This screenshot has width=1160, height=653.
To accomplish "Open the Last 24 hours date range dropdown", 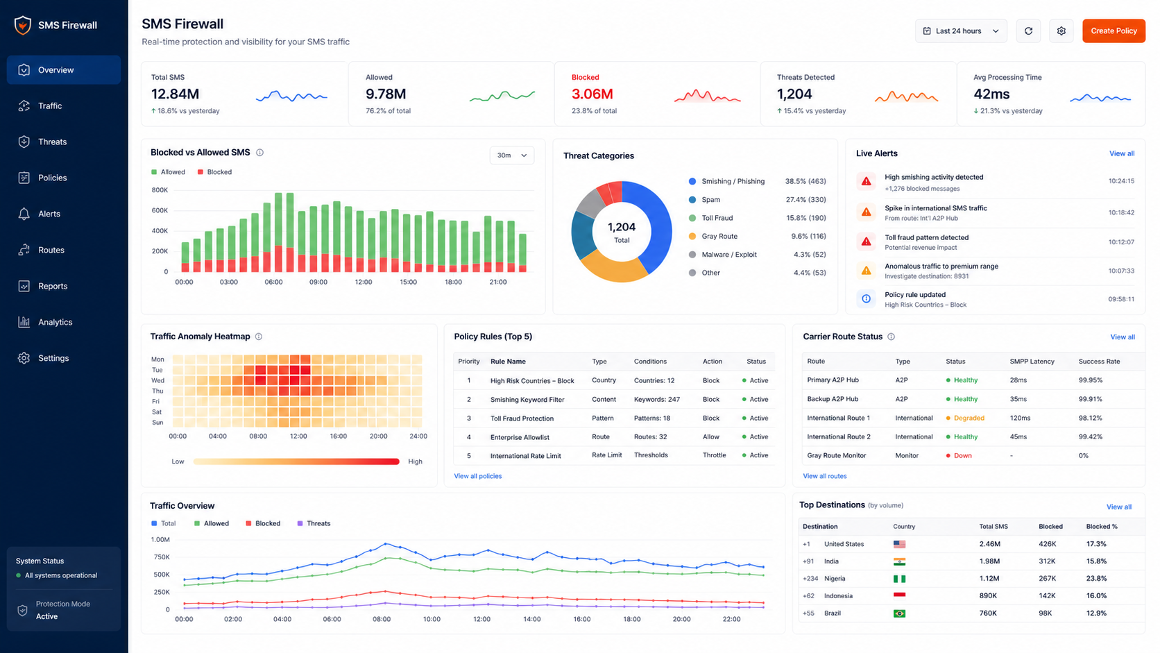I will [x=961, y=31].
